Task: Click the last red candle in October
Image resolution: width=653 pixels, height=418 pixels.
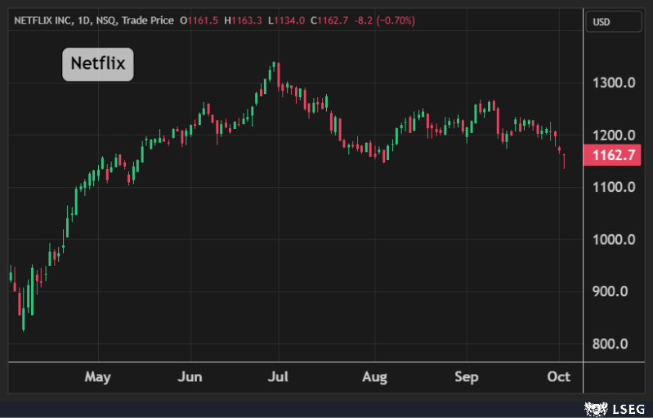Action: [x=564, y=158]
